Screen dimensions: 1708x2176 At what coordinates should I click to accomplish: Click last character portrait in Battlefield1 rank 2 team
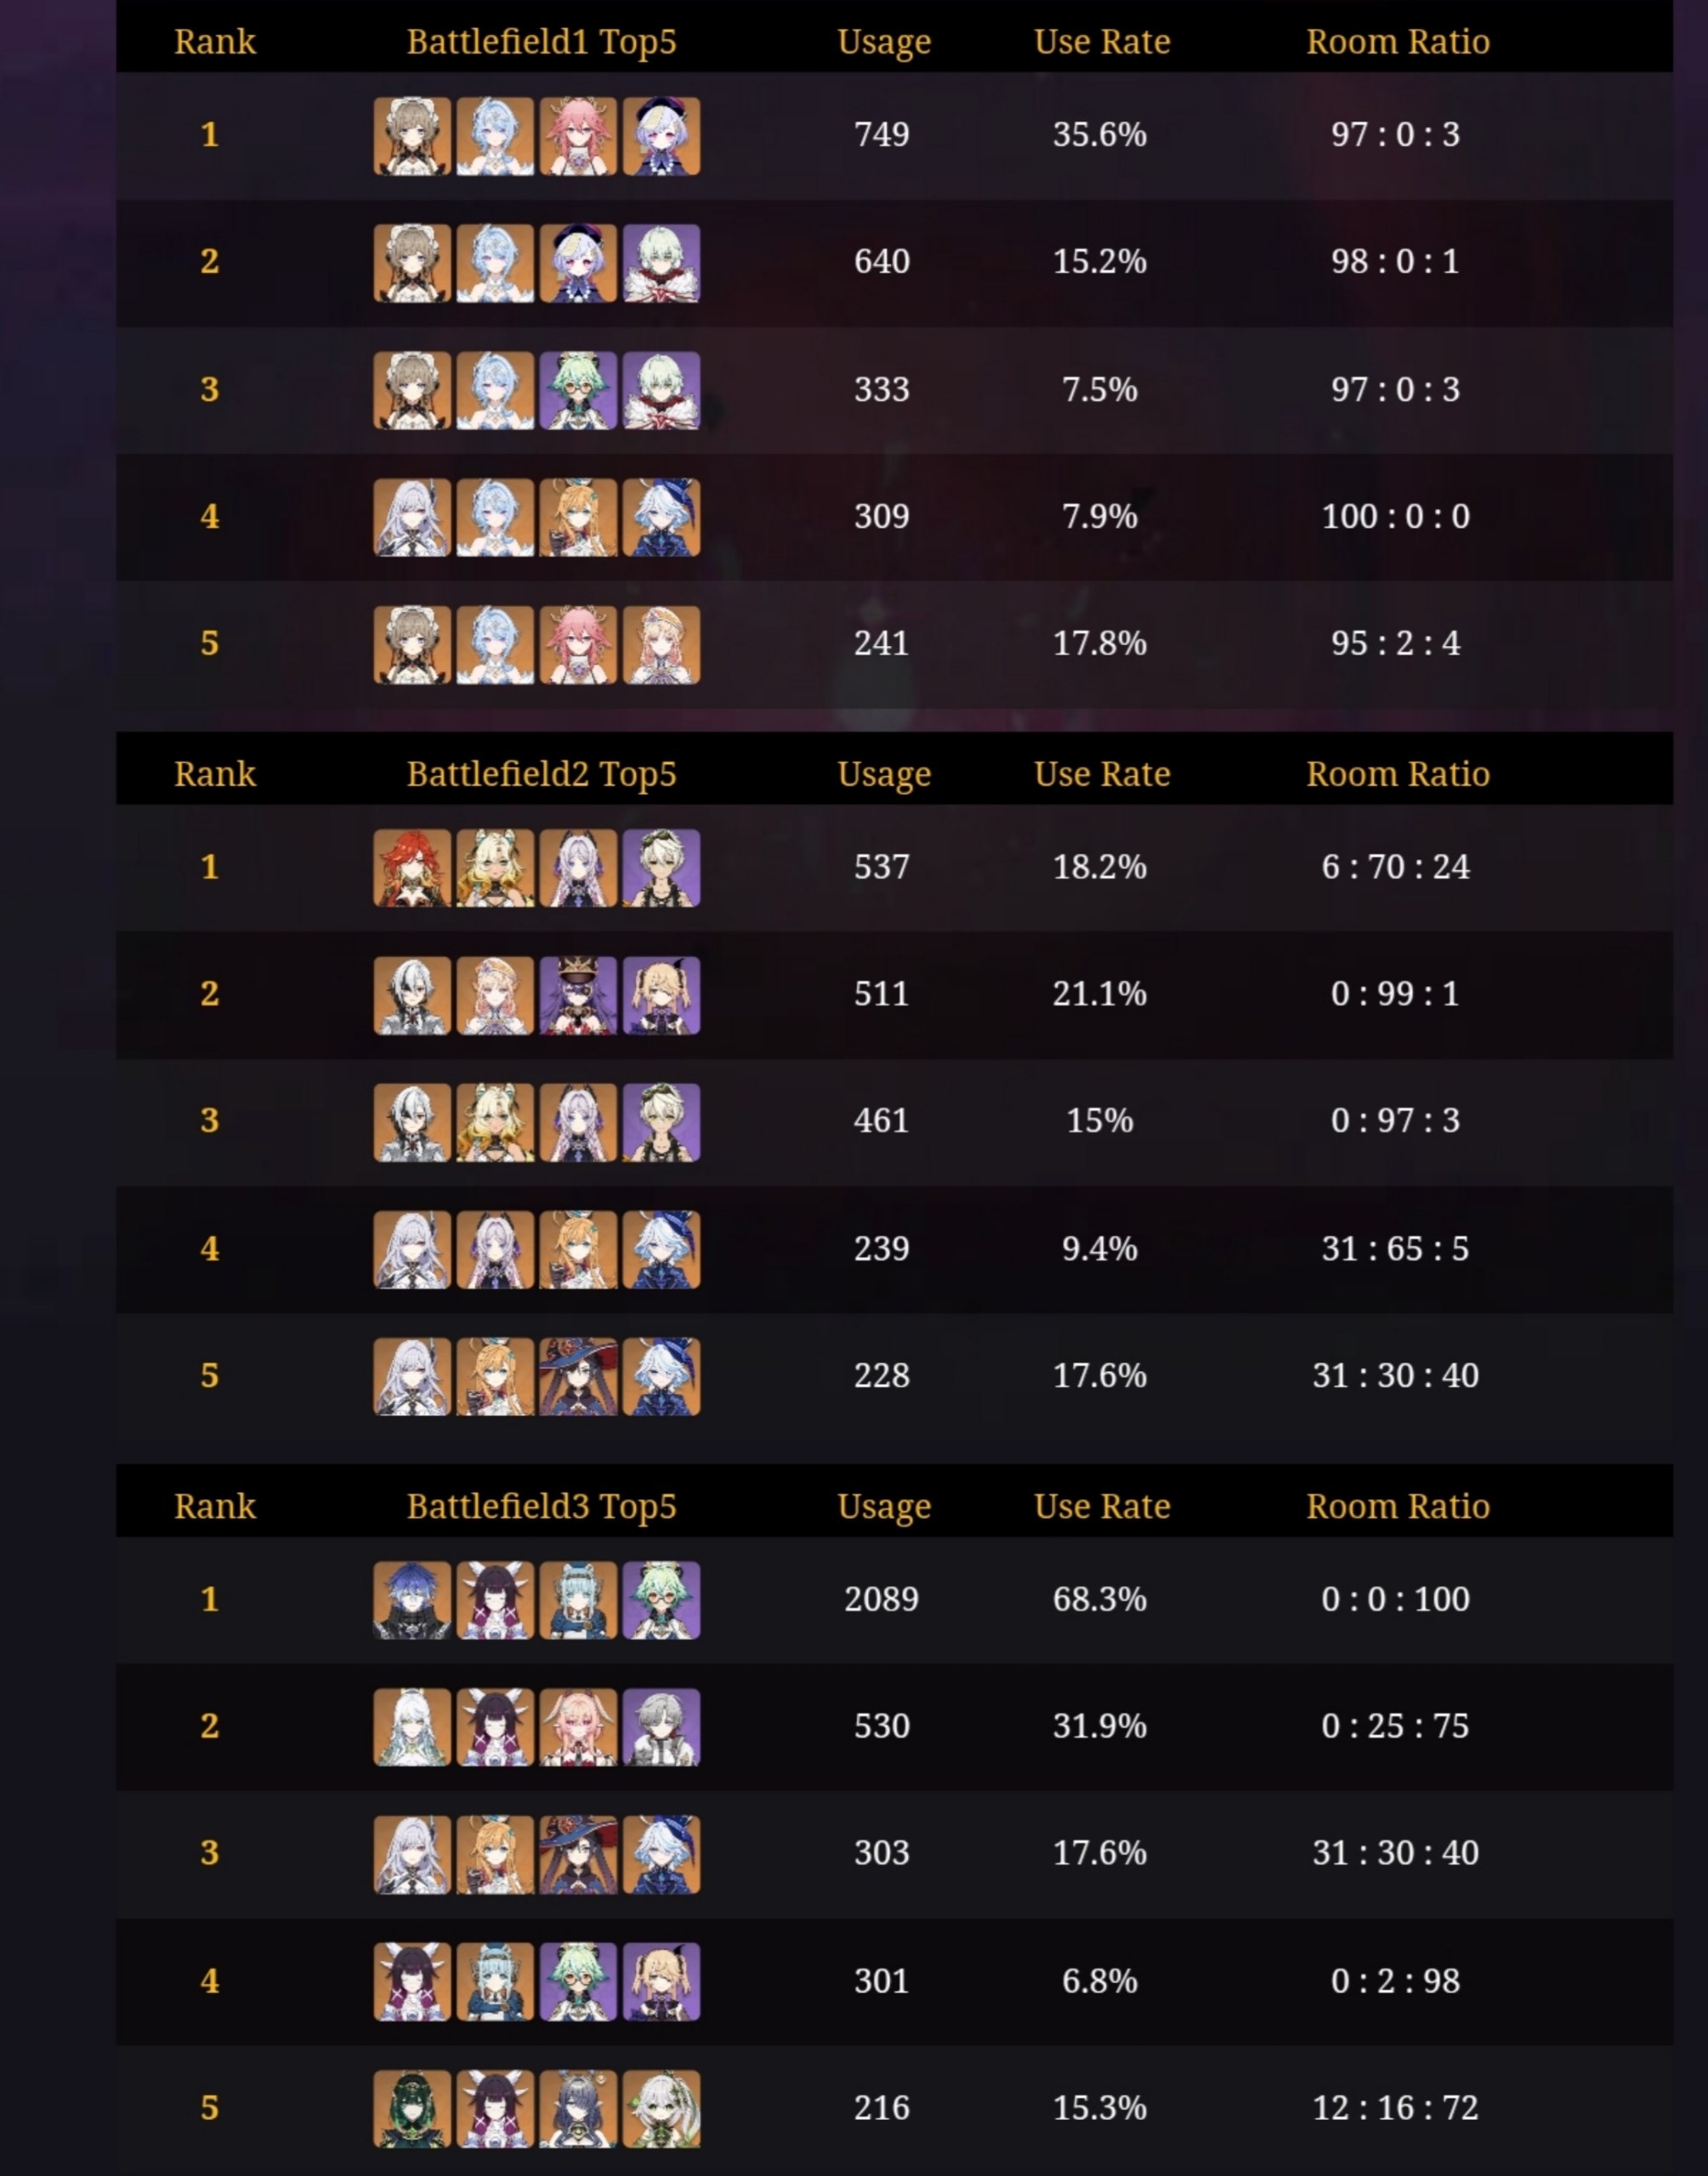pyautogui.click(x=661, y=263)
